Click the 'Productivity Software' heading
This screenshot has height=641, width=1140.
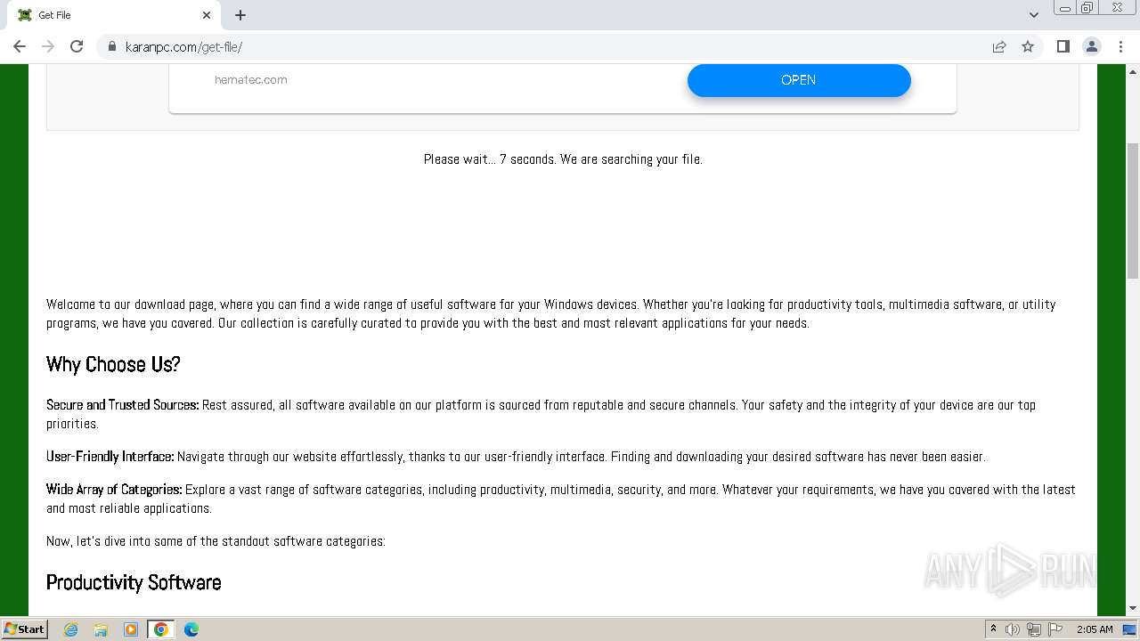tap(134, 582)
